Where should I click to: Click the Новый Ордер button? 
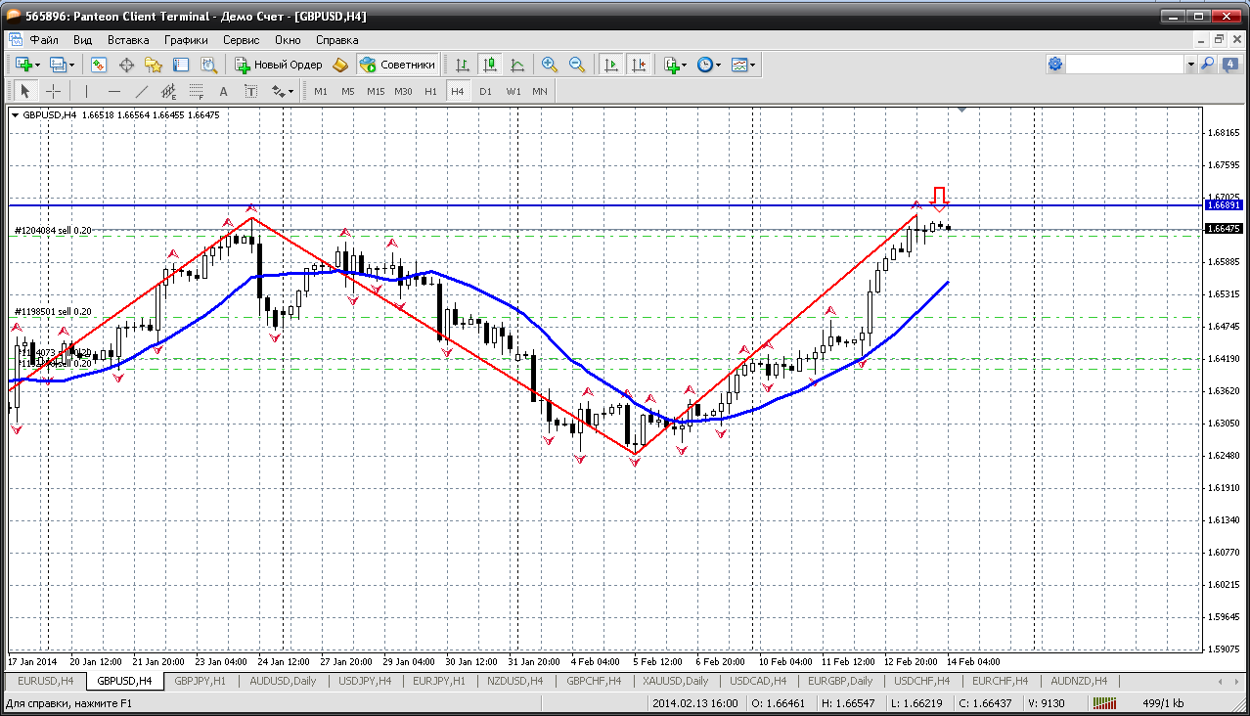[x=279, y=65]
